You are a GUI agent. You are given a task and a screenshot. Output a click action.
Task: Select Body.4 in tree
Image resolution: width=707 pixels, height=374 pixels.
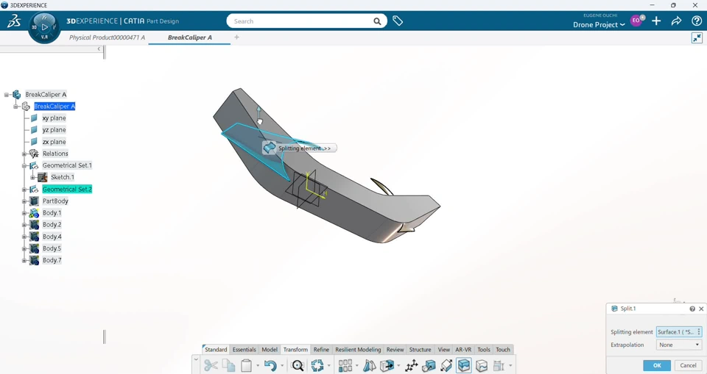click(52, 237)
